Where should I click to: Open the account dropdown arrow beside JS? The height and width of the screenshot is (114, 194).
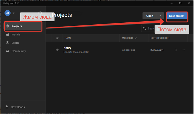(x=14, y=13)
